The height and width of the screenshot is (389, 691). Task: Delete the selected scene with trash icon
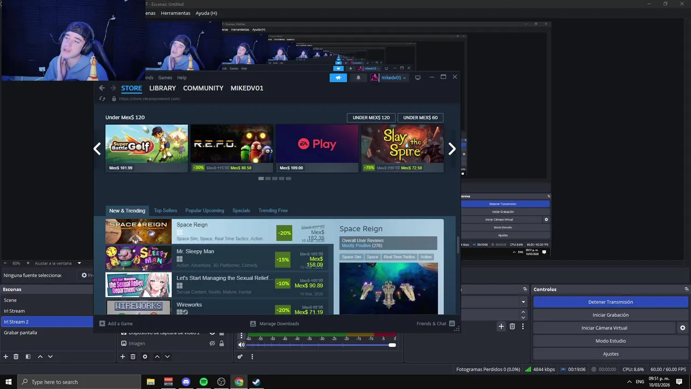16,357
